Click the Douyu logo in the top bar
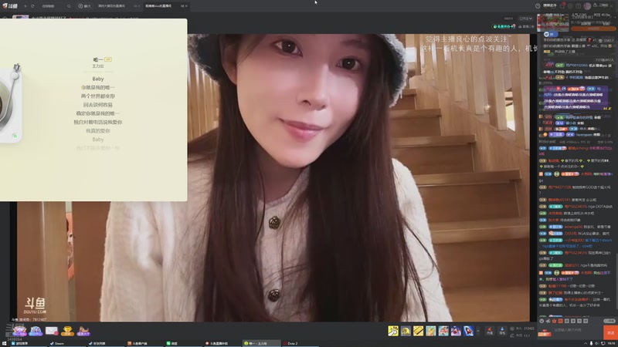Viewport: 618px width, 347px height. coord(10,6)
